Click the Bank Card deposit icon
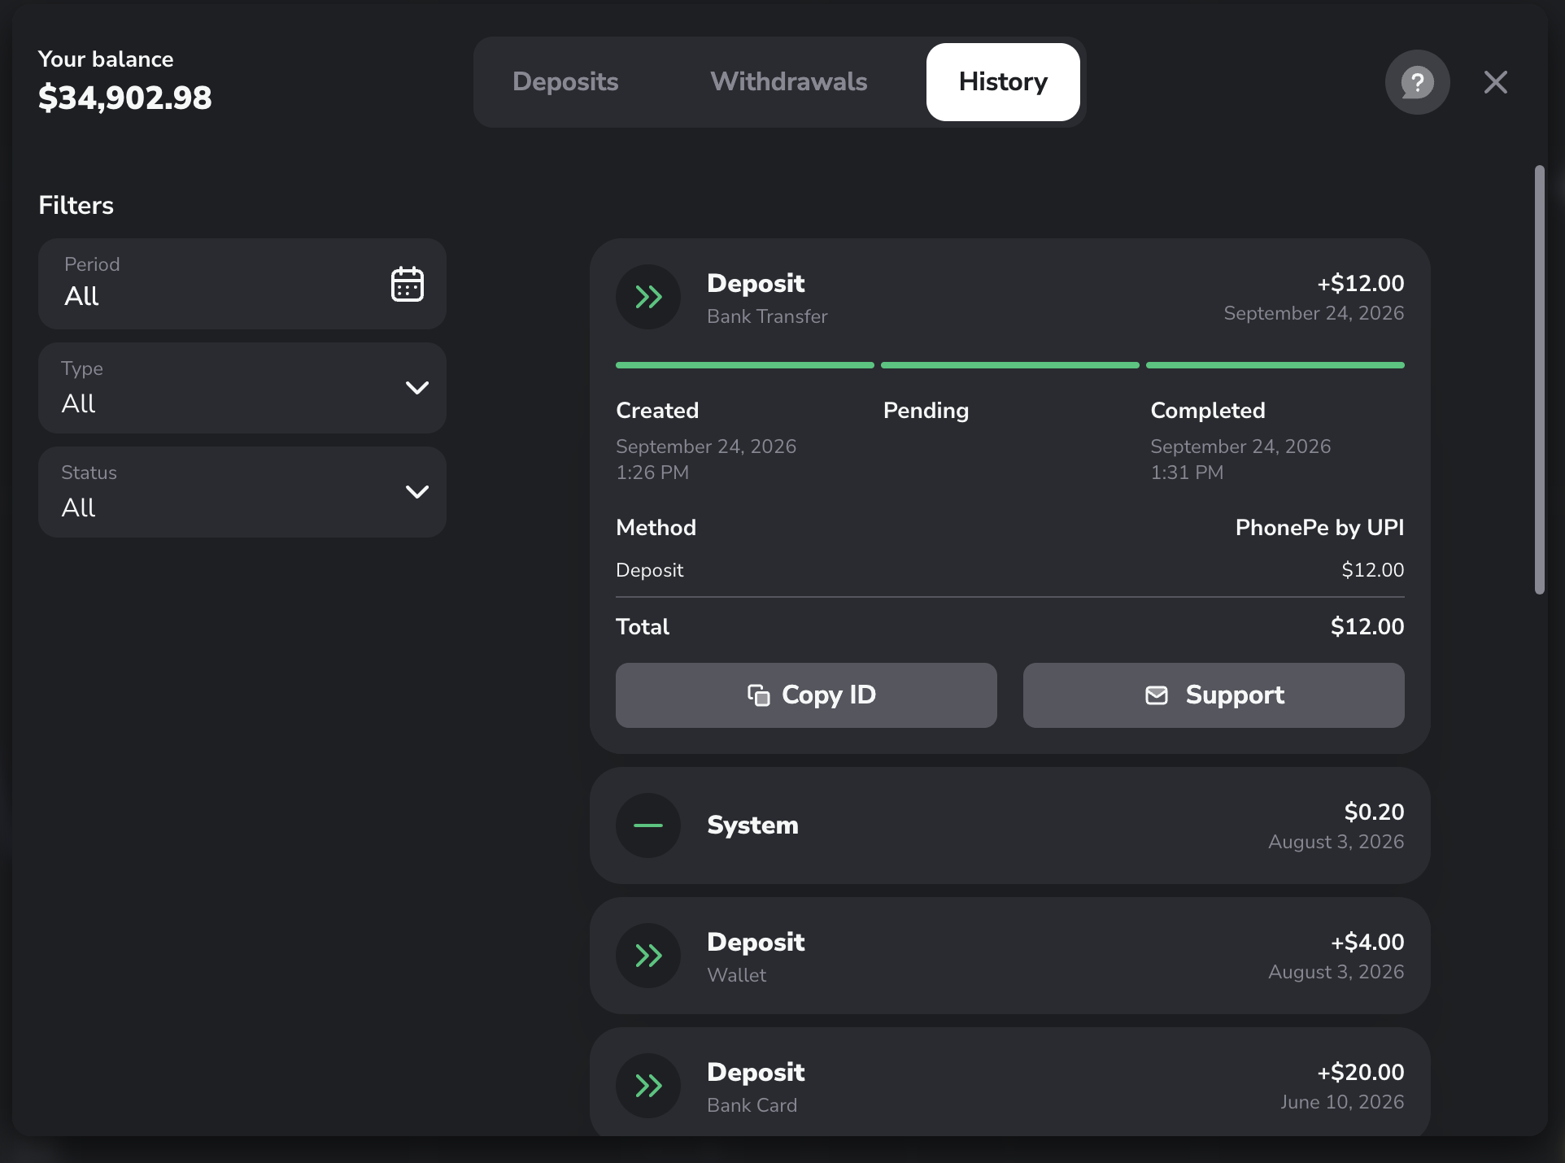Screen dimensions: 1565x1163 tap(648, 1086)
